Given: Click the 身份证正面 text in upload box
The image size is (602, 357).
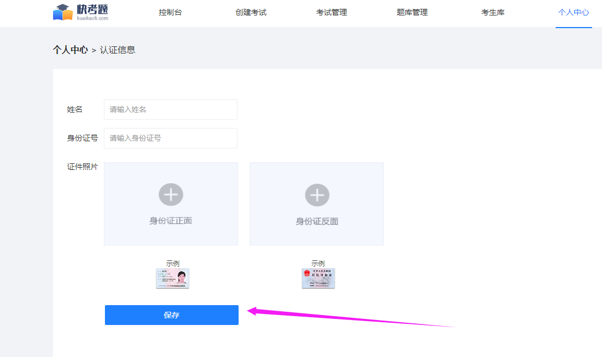Looking at the screenshot, I should 171,221.
